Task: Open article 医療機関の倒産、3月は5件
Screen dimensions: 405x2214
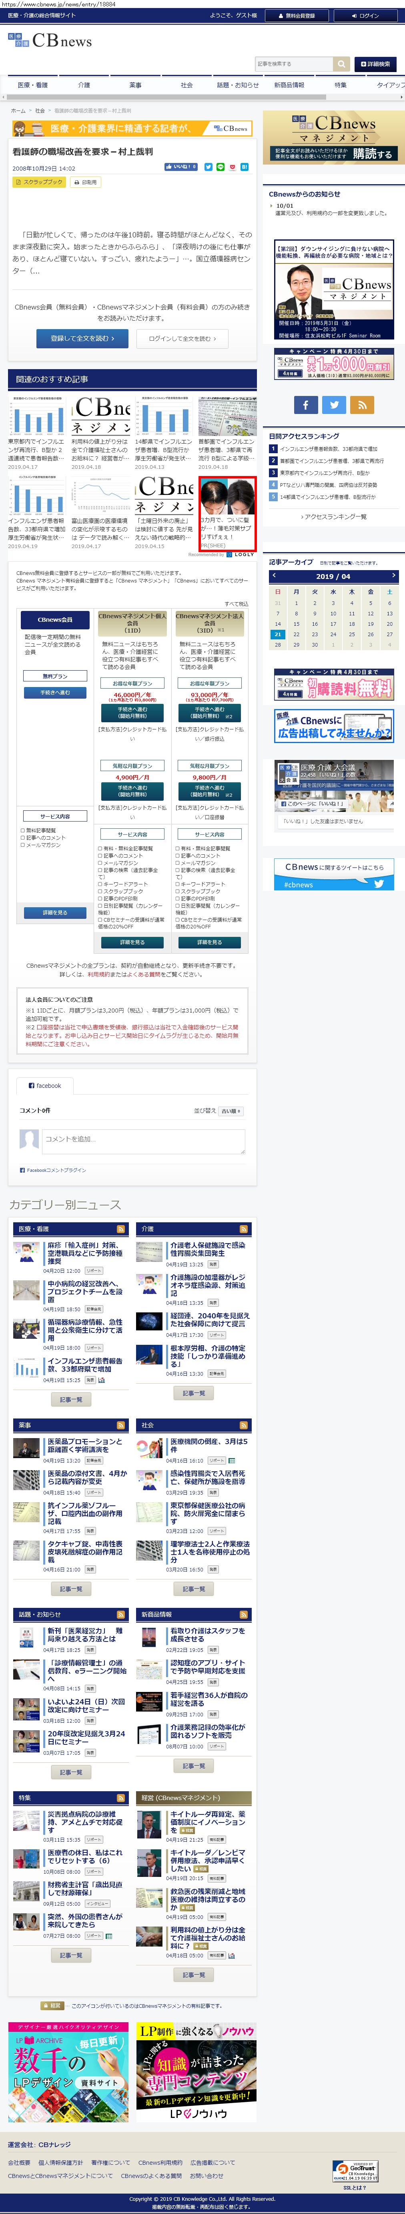Action: coord(208,1446)
